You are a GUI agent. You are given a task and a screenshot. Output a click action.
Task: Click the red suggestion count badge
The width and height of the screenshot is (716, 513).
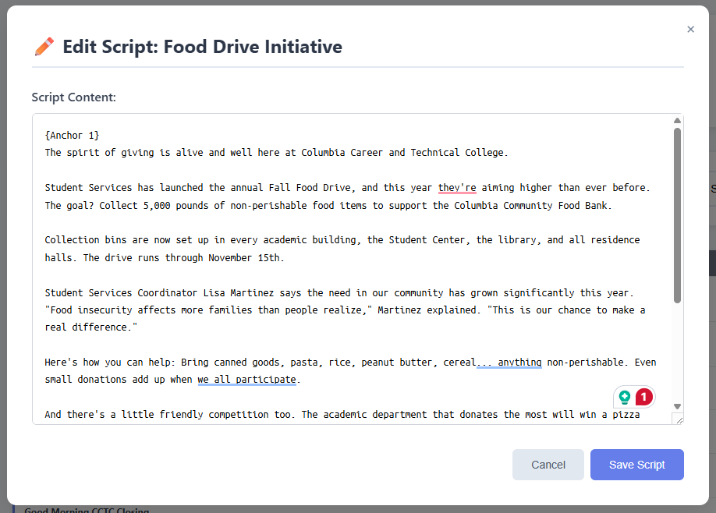(x=643, y=397)
